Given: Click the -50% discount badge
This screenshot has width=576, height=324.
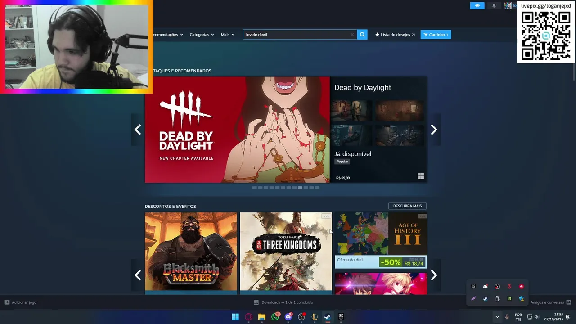Looking at the screenshot, I should tap(391, 262).
